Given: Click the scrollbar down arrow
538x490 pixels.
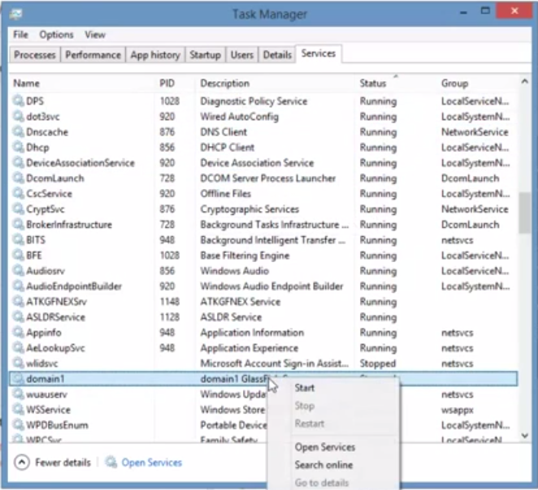Looking at the screenshot, I should click(524, 436).
